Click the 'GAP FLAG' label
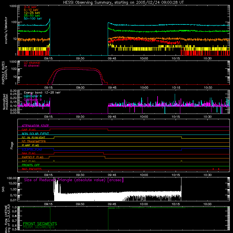This screenshot has width=233, height=233. click(29, 130)
